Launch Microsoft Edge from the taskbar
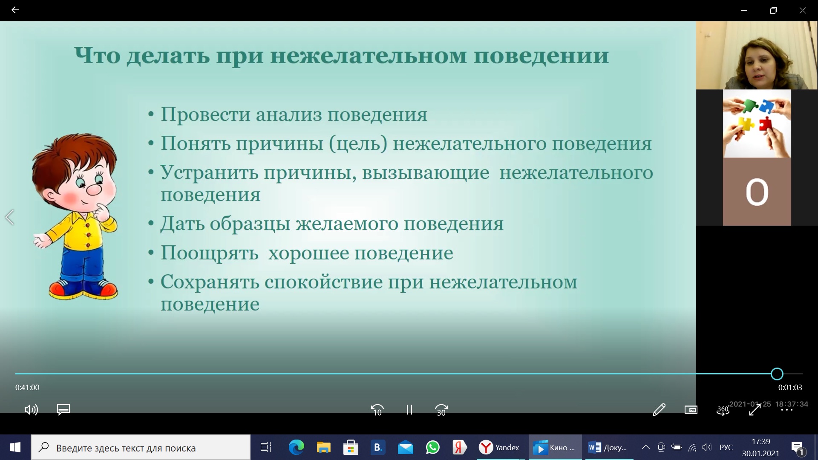This screenshot has width=818, height=460. point(297,447)
